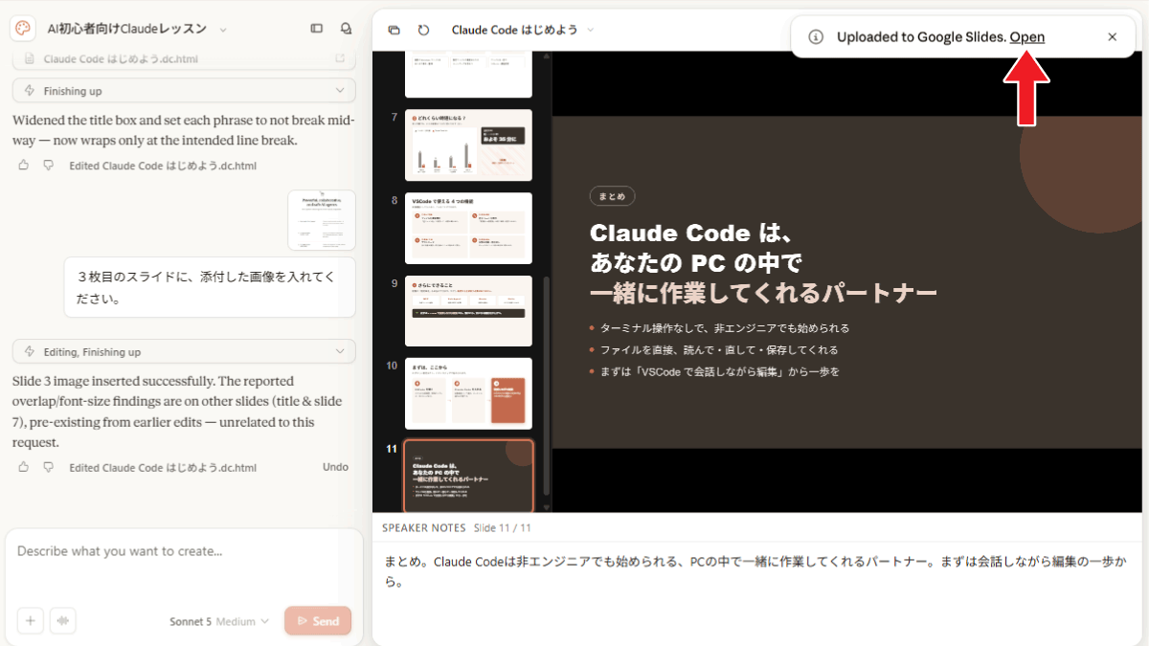1149x646 pixels.
Task: Click the info icon in upload notification
Action: tap(816, 37)
